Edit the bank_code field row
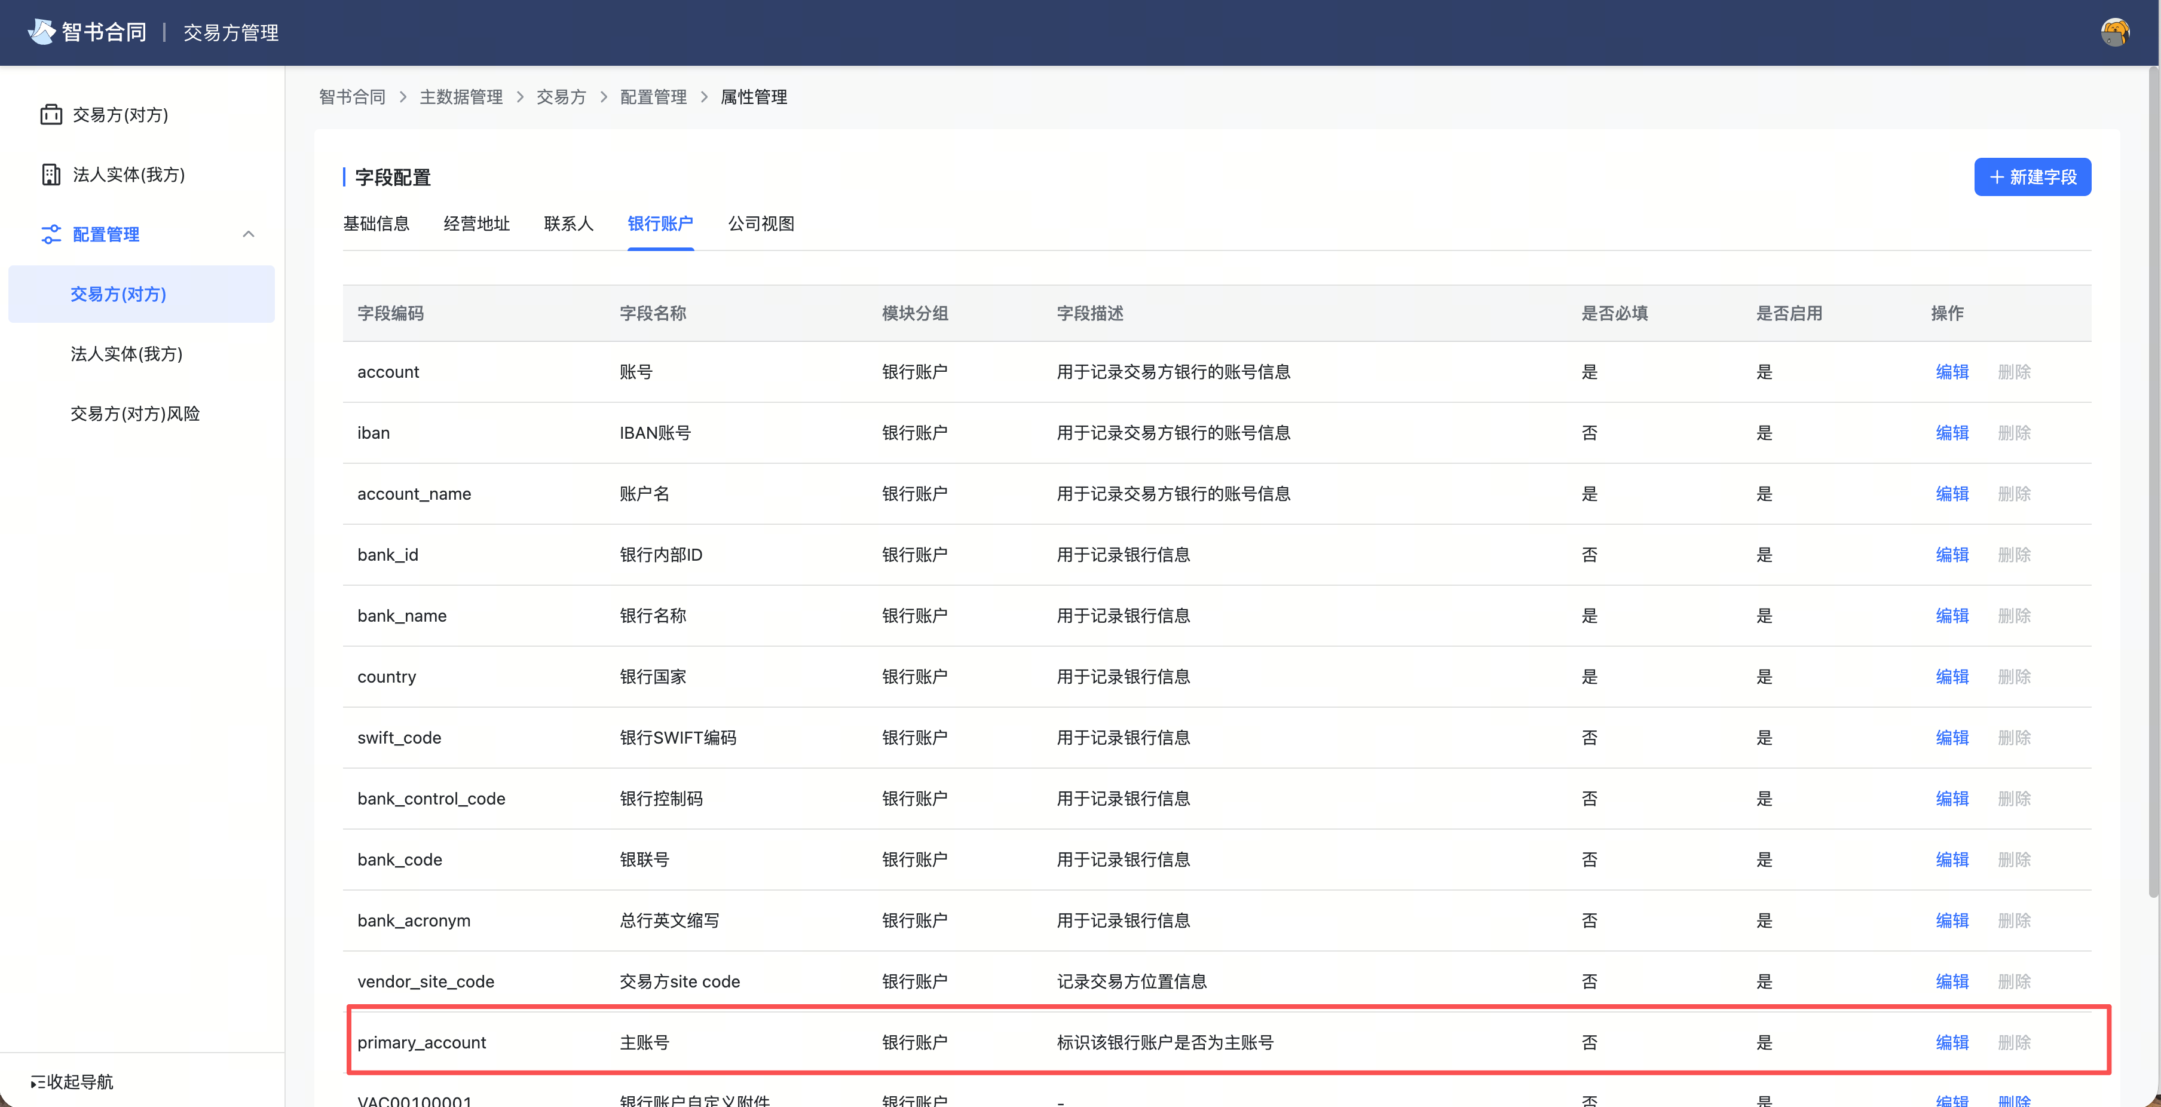The width and height of the screenshot is (2161, 1107). [x=1952, y=860]
